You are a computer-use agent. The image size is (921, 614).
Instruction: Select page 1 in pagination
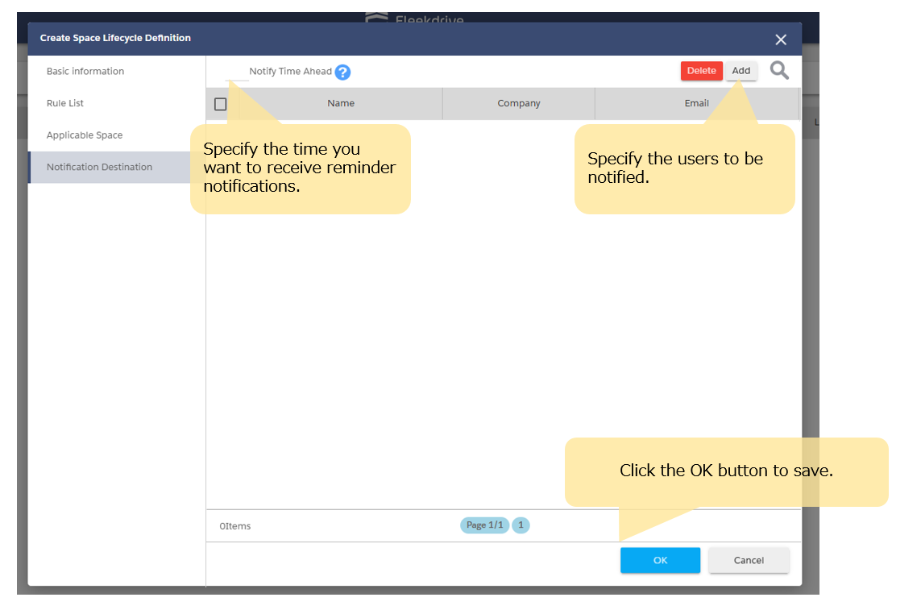[521, 525]
